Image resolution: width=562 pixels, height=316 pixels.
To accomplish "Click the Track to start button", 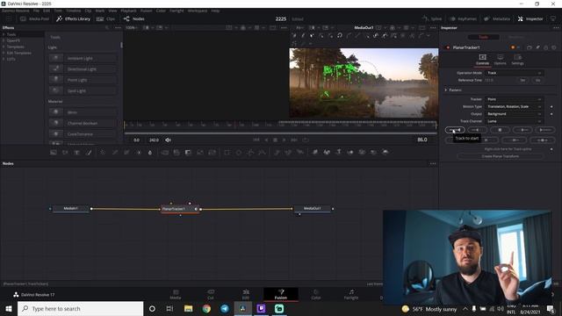I will (x=455, y=130).
